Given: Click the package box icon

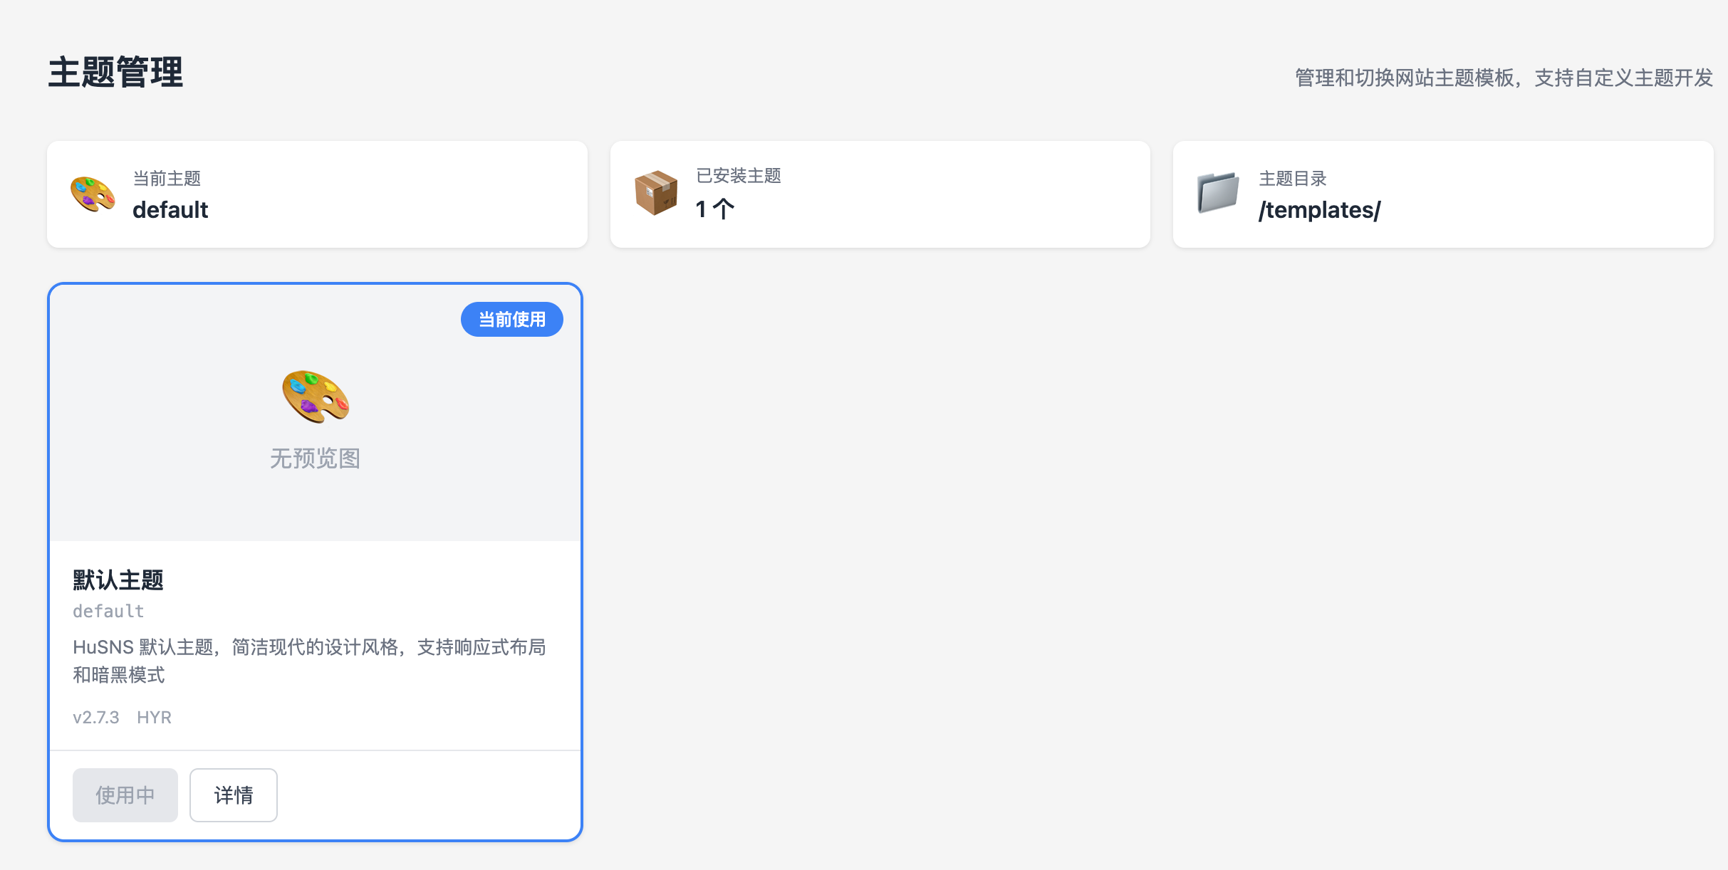Looking at the screenshot, I should 655,193.
